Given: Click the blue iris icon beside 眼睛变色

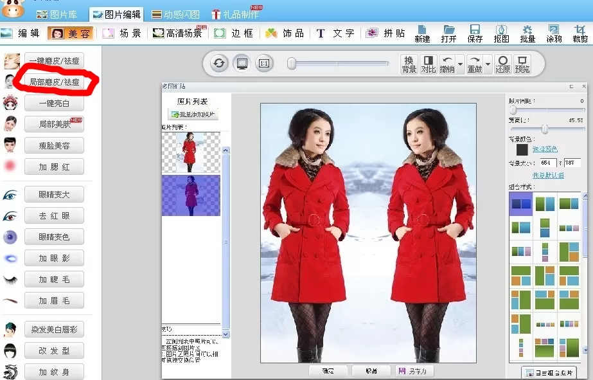Looking at the screenshot, I should 10,237.
